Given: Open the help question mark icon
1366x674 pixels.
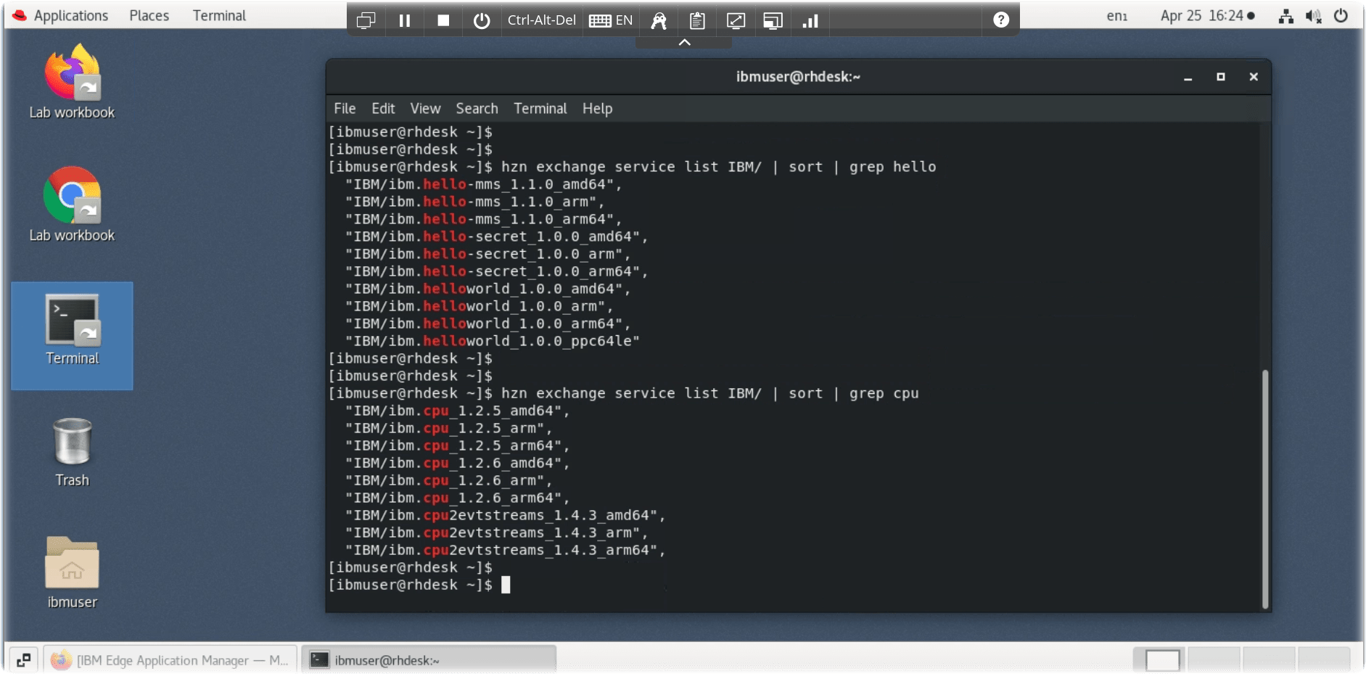Looking at the screenshot, I should 1001,20.
